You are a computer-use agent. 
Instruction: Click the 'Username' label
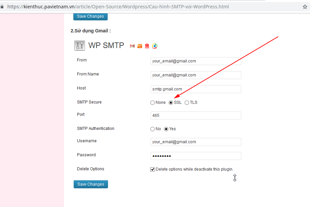87,141
